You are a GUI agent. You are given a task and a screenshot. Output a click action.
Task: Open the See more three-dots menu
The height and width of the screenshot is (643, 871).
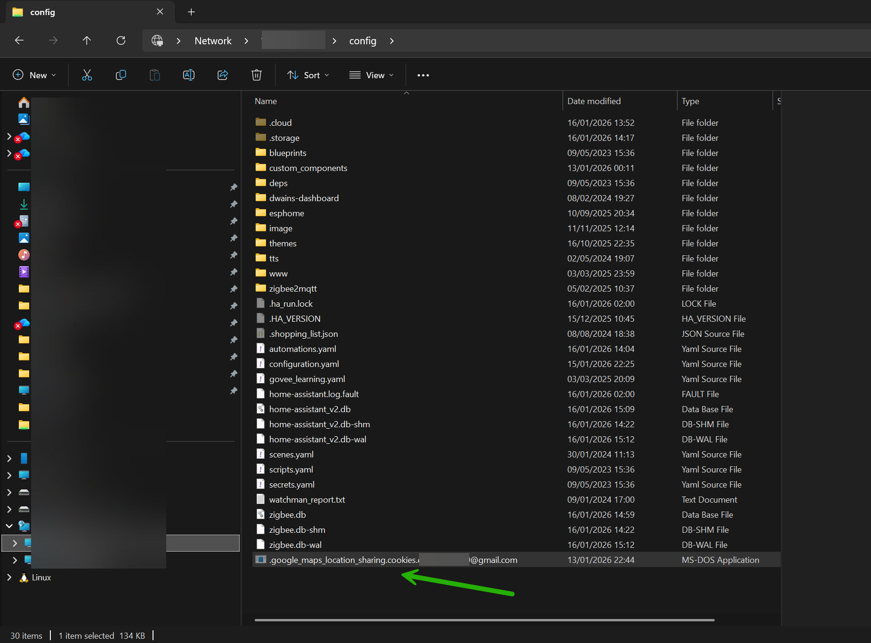pyautogui.click(x=423, y=75)
